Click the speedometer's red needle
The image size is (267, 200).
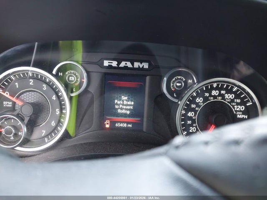click(212, 127)
